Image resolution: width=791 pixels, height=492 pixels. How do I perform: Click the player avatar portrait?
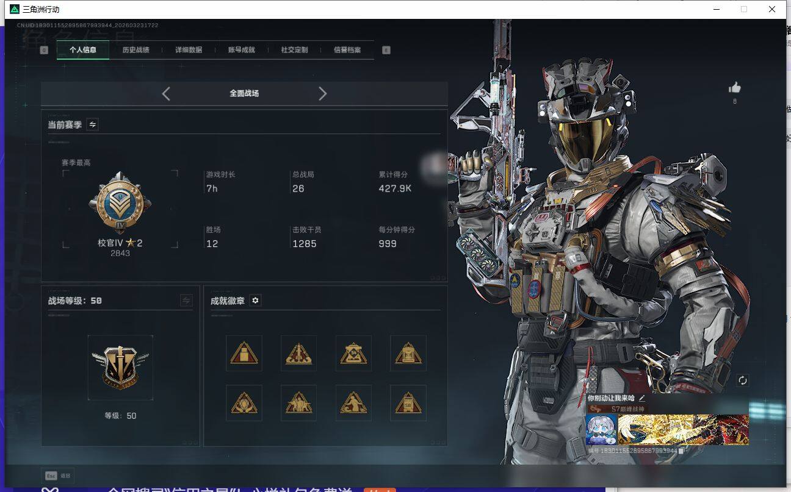pos(601,430)
